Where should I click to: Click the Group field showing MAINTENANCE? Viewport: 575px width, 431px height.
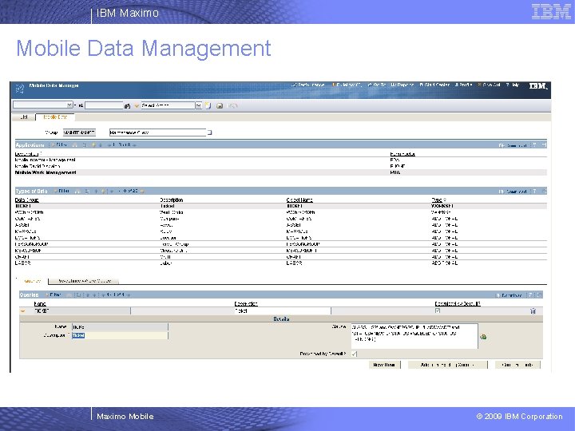tap(79, 132)
